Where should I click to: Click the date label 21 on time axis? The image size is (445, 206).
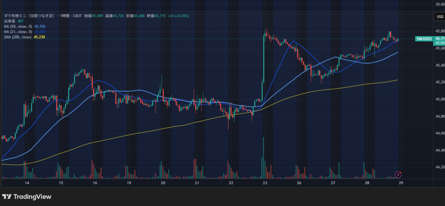click(x=197, y=183)
